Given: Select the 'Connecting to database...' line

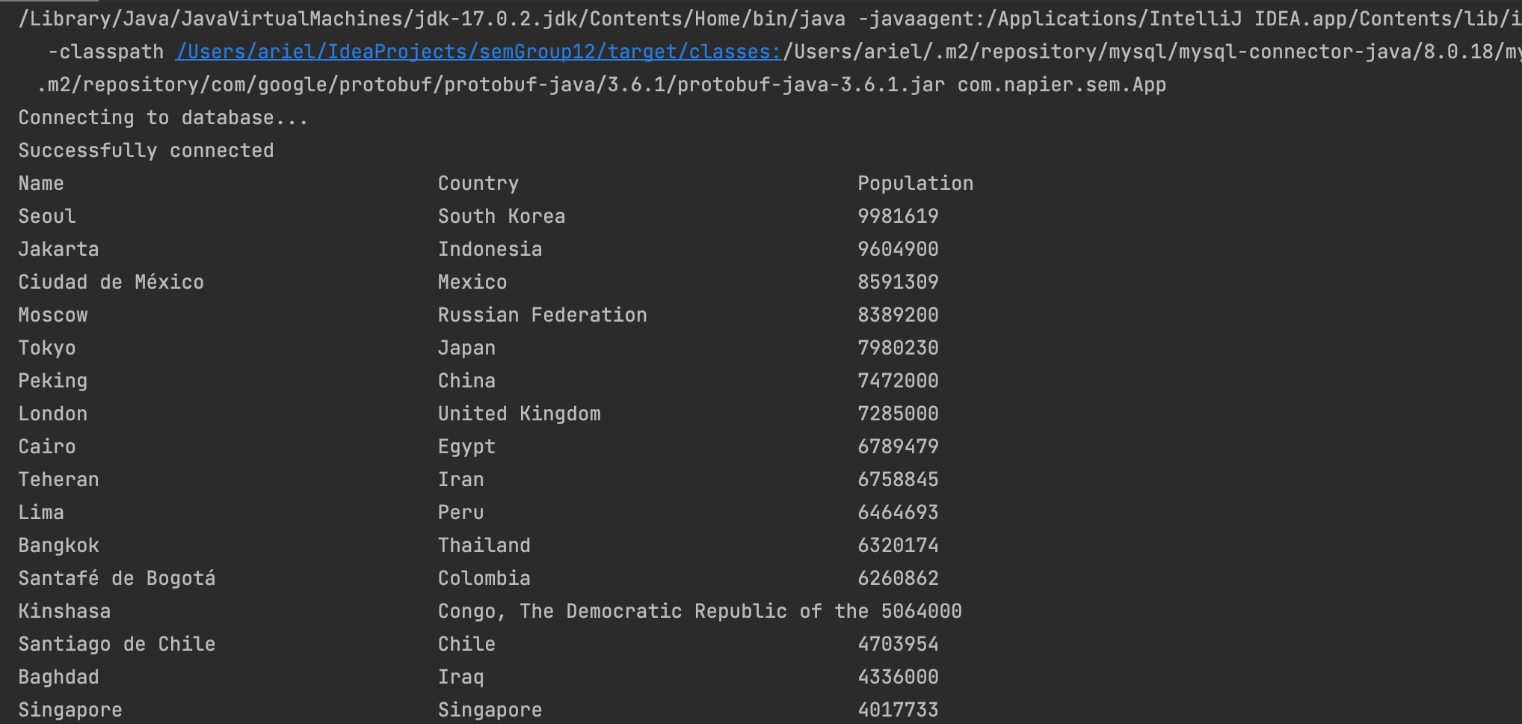Looking at the screenshot, I should point(163,117).
